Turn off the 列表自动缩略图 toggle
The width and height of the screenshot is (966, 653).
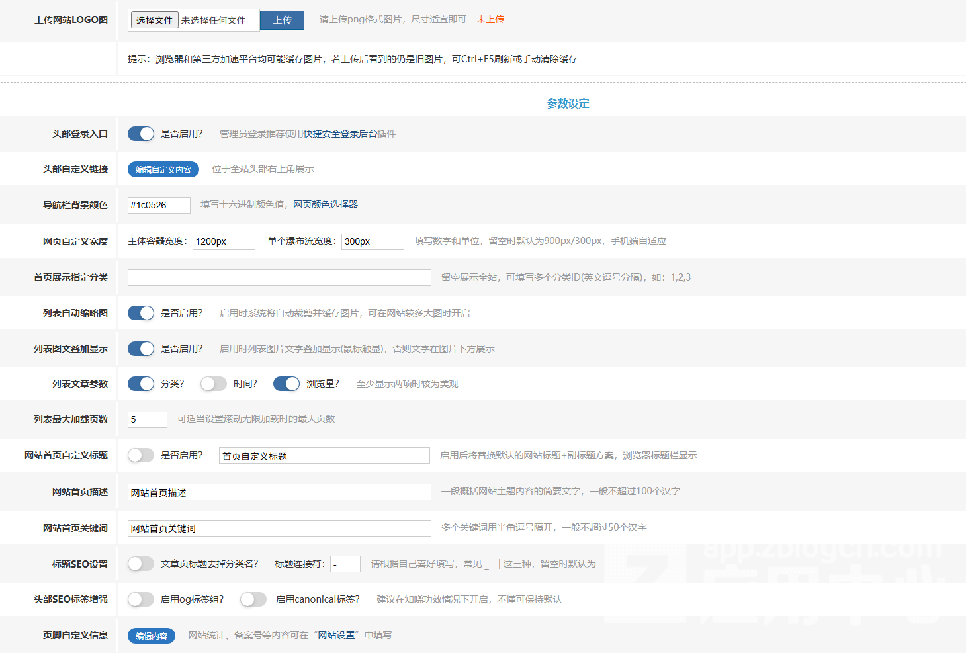pyautogui.click(x=141, y=313)
